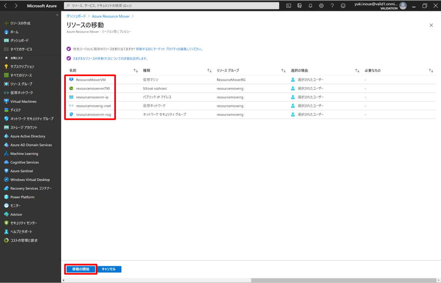
Task: Click the Azure AD Domain Services icon
Action: pos(6,145)
